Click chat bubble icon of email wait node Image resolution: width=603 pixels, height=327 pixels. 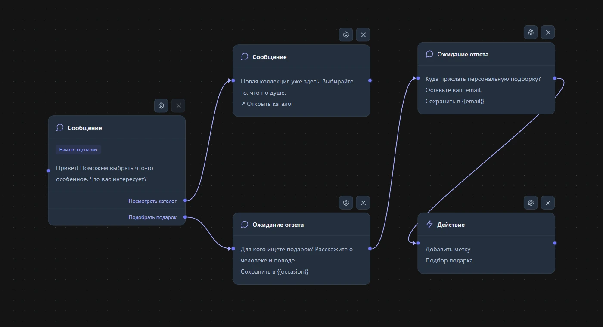429,54
